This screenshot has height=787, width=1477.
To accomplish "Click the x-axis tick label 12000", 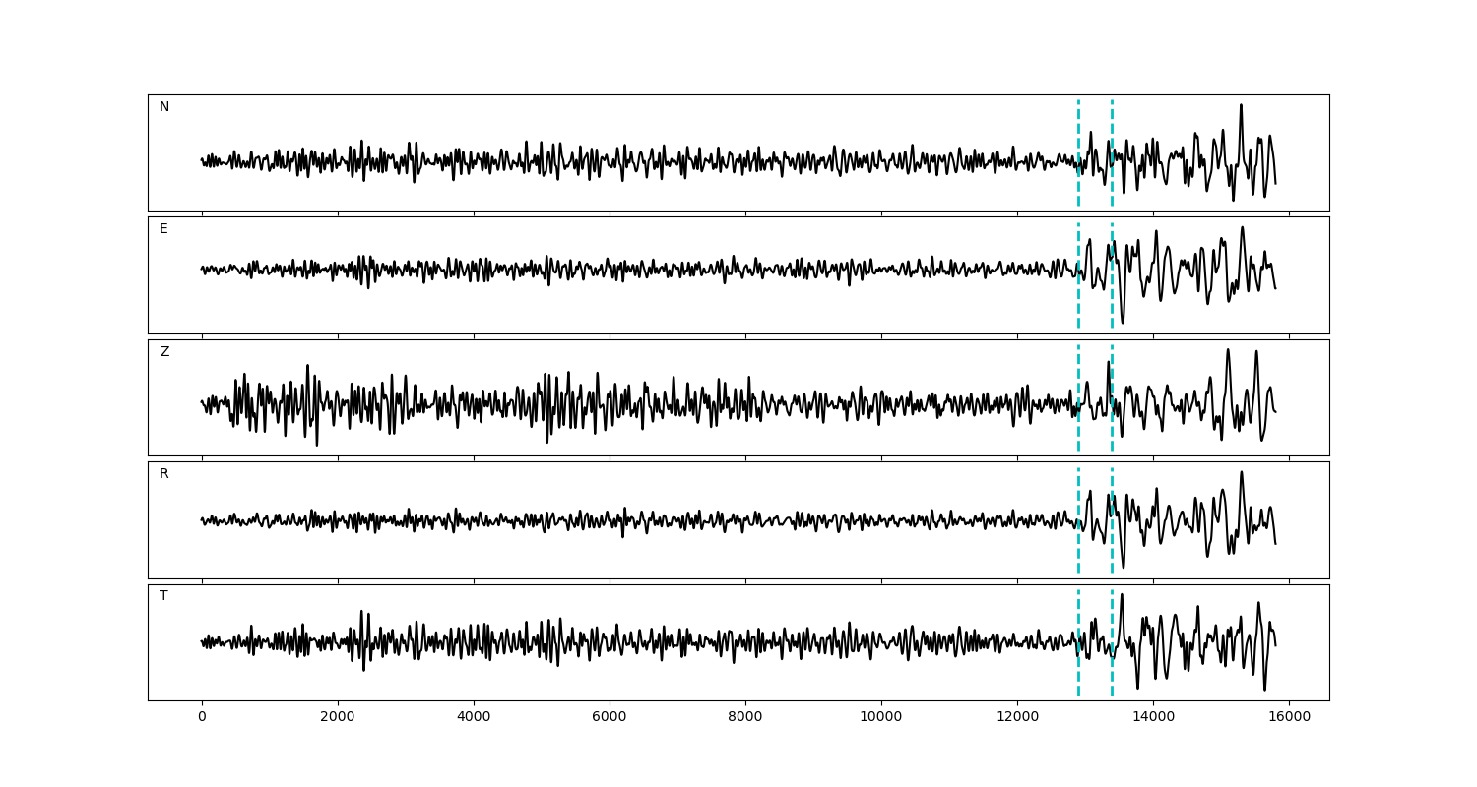I will click(x=1017, y=718).
